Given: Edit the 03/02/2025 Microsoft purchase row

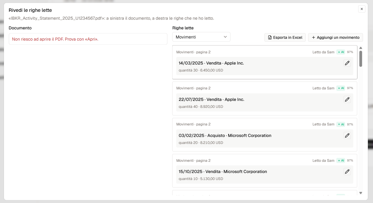Looking at the screenshot, I should [x=347, y=135].
